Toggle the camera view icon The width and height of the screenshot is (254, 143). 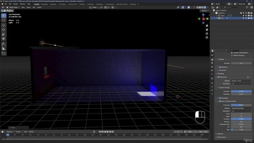point(207,33)
